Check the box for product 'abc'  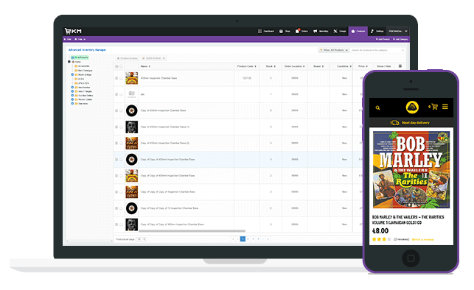click(x=121, y=94)
